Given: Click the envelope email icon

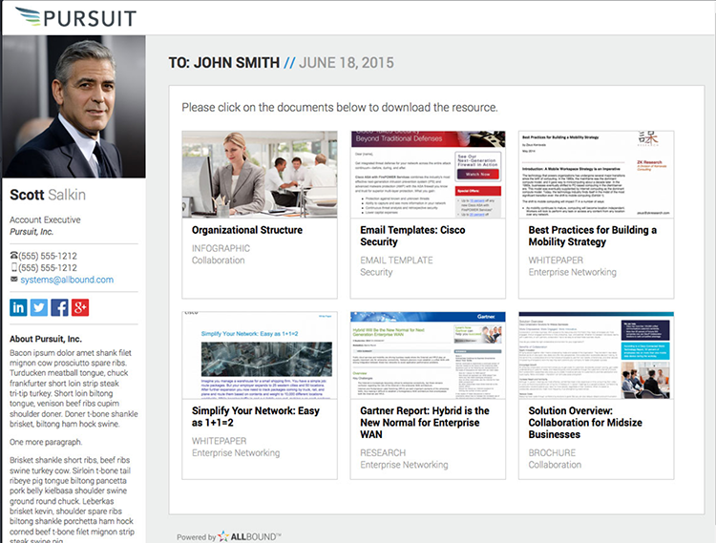Looking at the screenshot, I should click(x=13, y=279).
